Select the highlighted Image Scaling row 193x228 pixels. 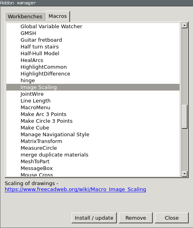[93, 87]
